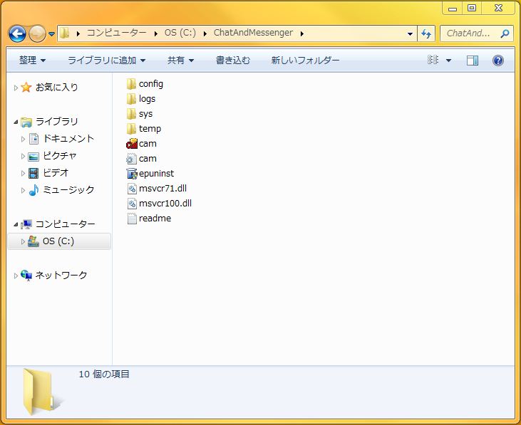Open ライブラリに追加 (Add to library) menu
Viewport: 521px width, 425px height.
coord(106,61)
